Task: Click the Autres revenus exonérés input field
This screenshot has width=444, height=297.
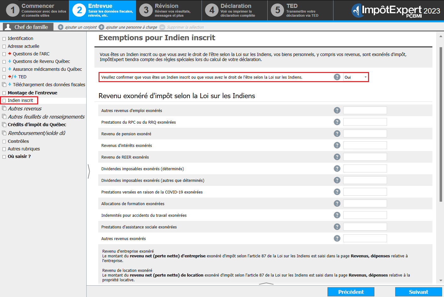Action: click(365, 238)
